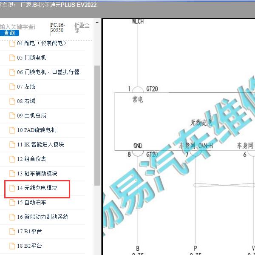Click document icon beside 13 驻车辅助模块
Viewport: 255px width, 255px height.
(x=12, y=174)
